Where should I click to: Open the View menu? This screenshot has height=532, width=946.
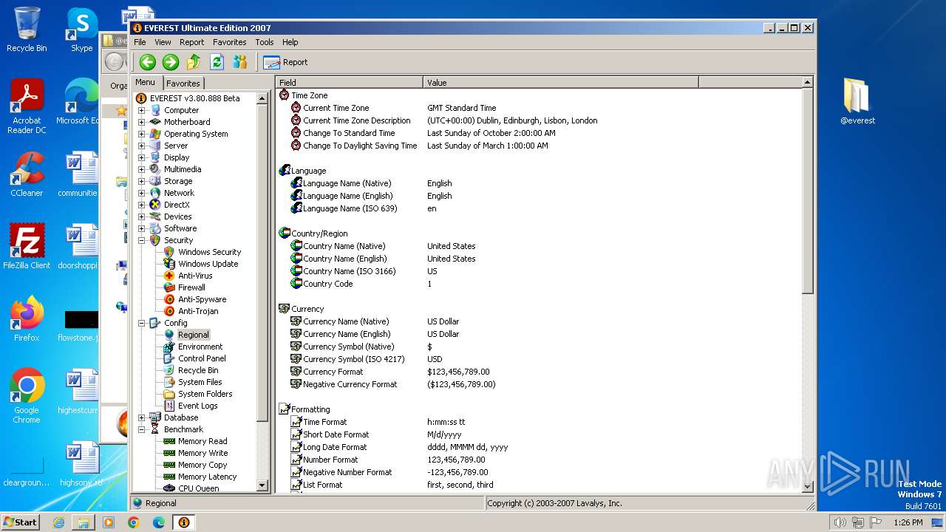click(163, 42)
